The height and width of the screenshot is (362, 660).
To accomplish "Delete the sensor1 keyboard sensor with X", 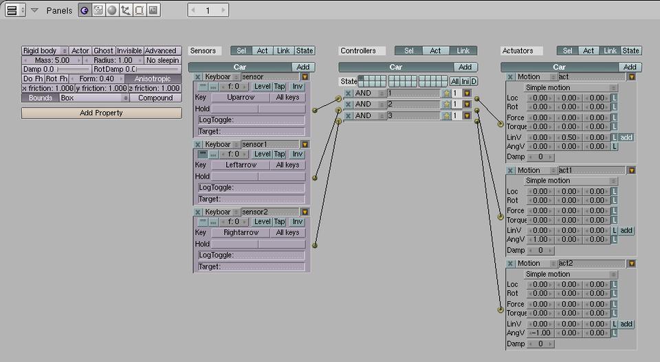I will point(197,145).
